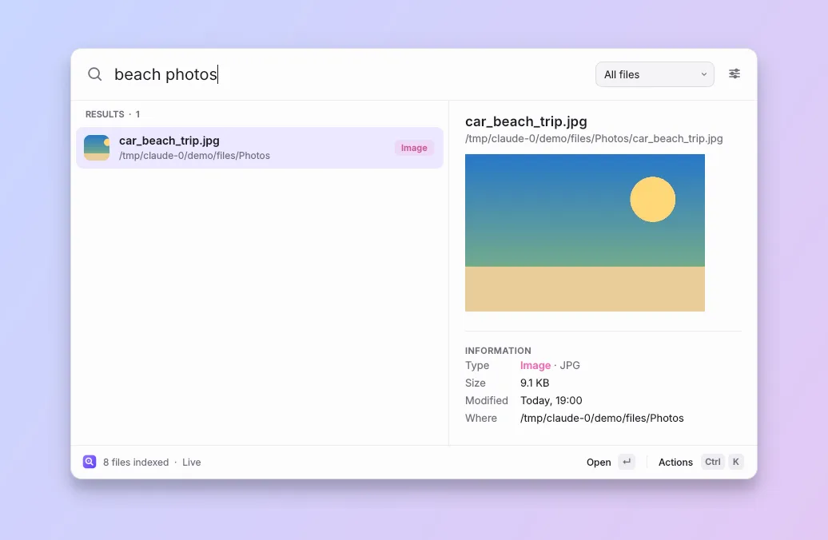Select the car_beach_trip.jpg search result row
828x540 pixels.
(260, 148)
